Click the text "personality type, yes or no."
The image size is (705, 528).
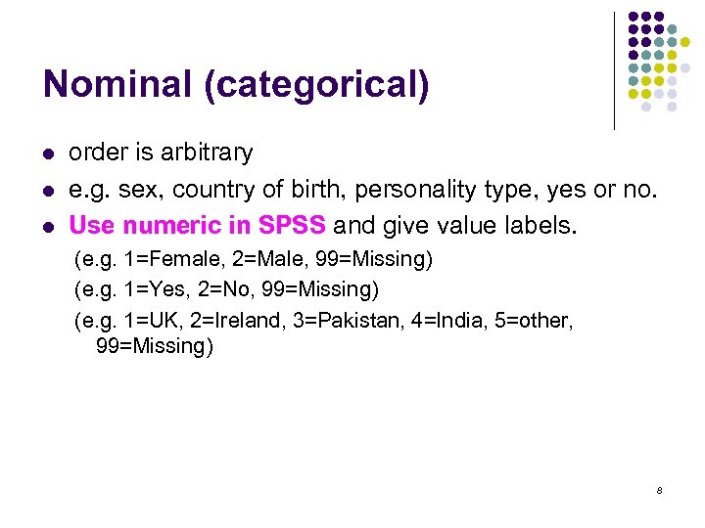pyautogui.click(x=521, y=189)
